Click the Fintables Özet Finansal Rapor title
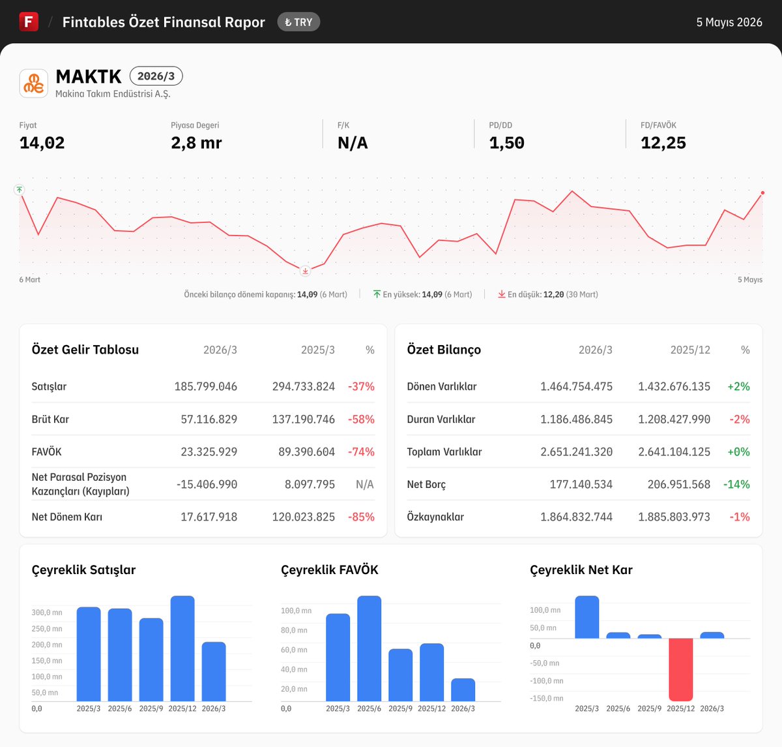This screenshot has width=782, height=747. pyautogui.click(x=164, y=22)
